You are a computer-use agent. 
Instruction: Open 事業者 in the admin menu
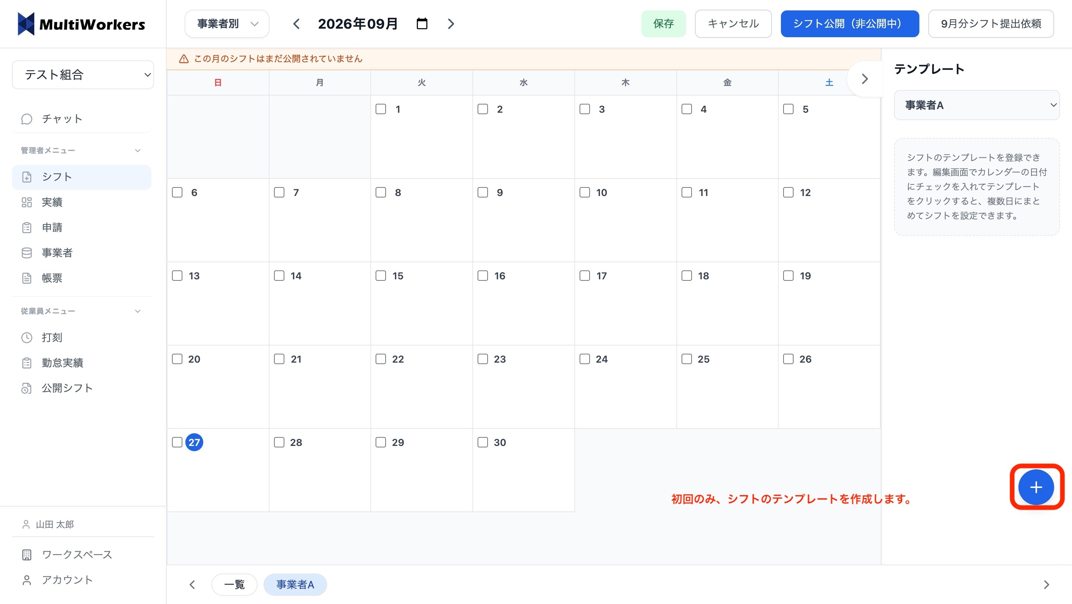82,253
